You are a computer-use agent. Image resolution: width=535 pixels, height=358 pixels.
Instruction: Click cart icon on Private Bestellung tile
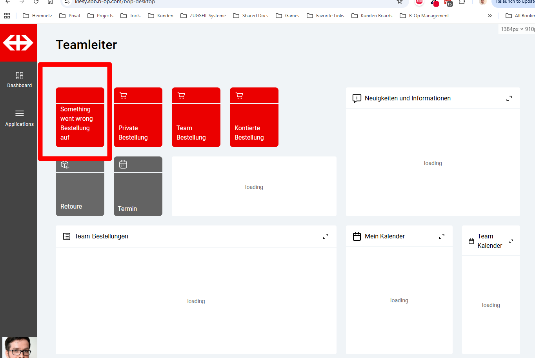(x=123, y=95)
